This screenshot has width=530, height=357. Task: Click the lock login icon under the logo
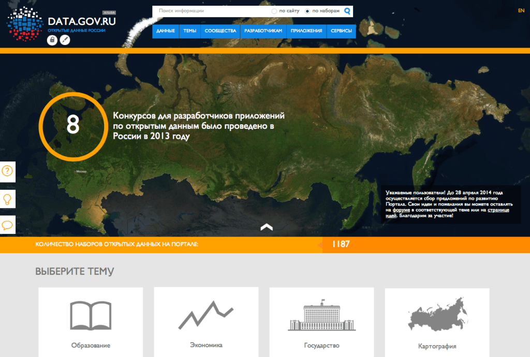pyautogui.click(x=52, y=40)
